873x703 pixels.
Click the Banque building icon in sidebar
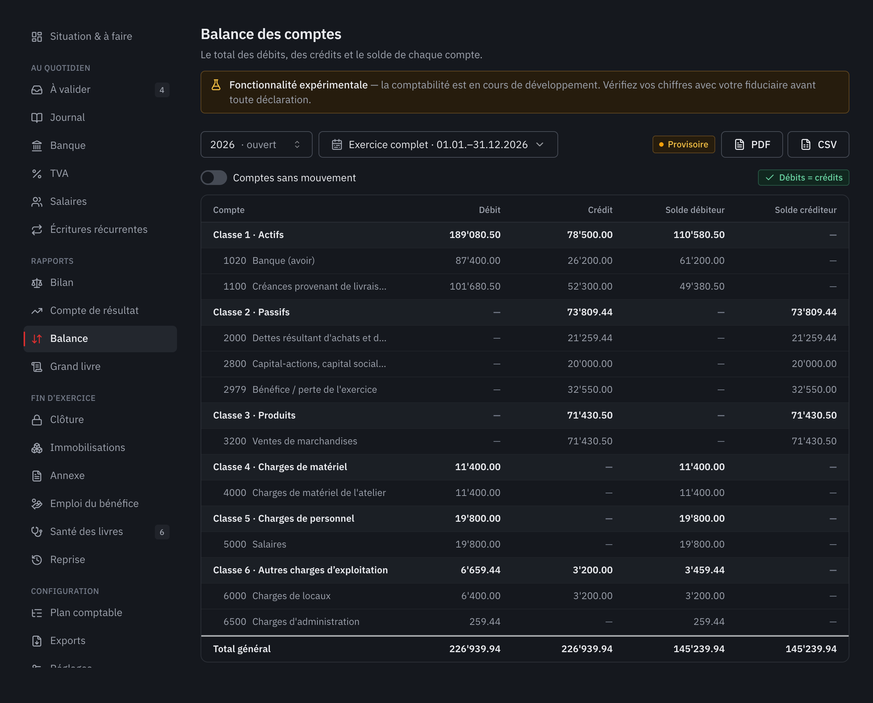pyautogui.click(x=37, y=146)
